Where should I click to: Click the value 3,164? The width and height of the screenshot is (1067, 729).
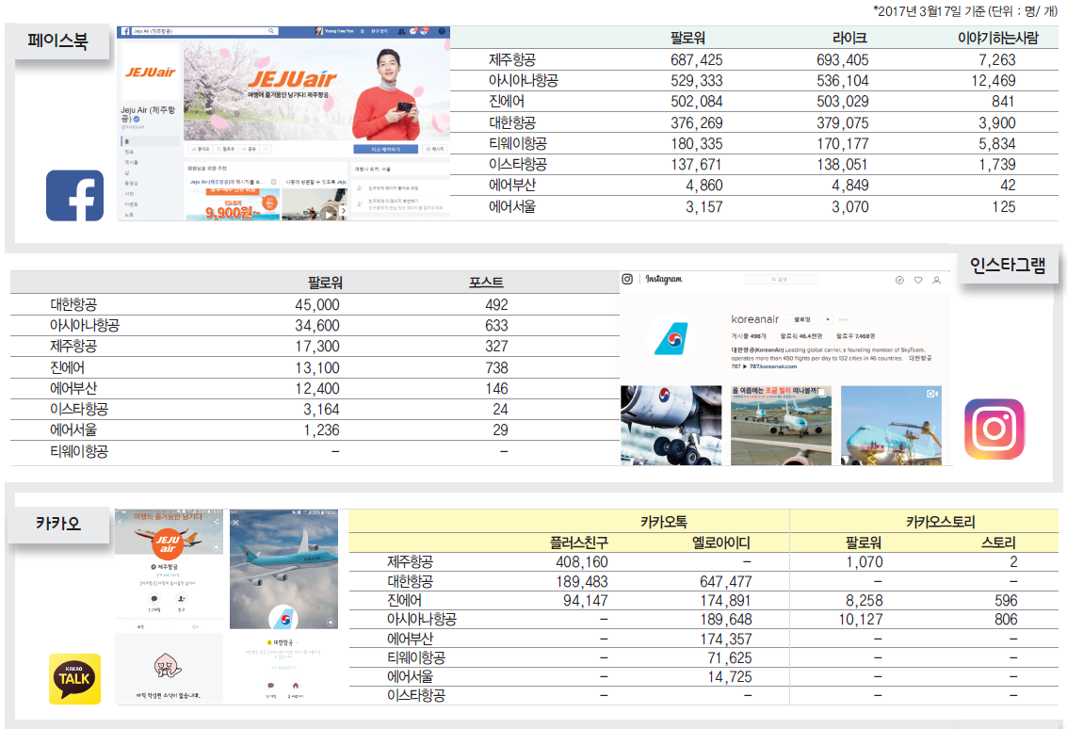(321, 410)
